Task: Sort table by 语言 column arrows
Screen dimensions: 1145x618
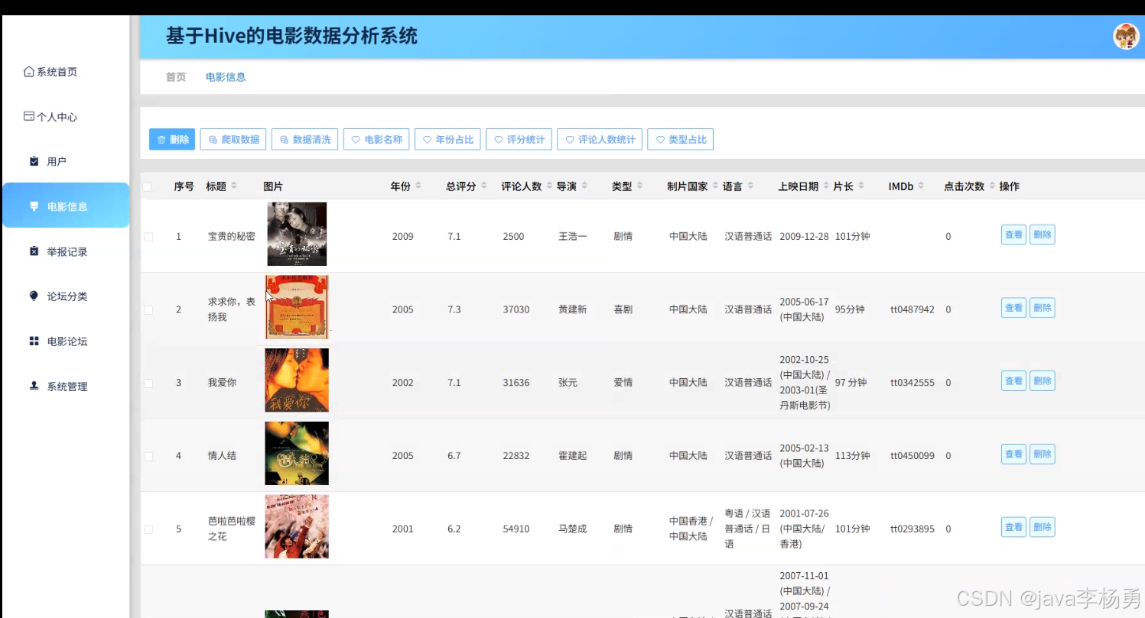Action: (x=750, y=186)
